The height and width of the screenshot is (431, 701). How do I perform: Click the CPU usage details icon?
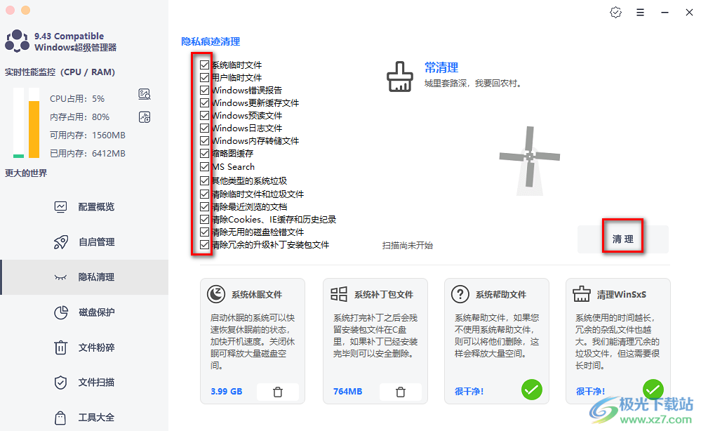[x=145, y=94]
